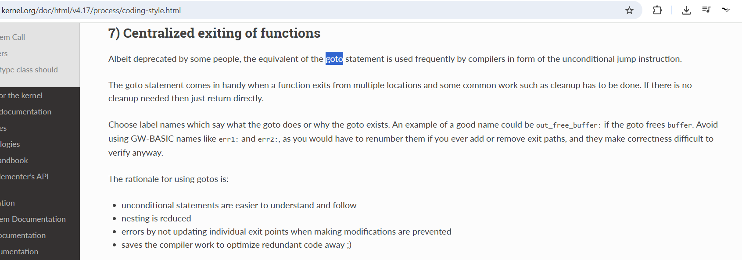Image resolution: width=742 pixels, height=260 pixels.
Task: Open the sidebar link ending in 'em Call'
Action: point(13,37)
